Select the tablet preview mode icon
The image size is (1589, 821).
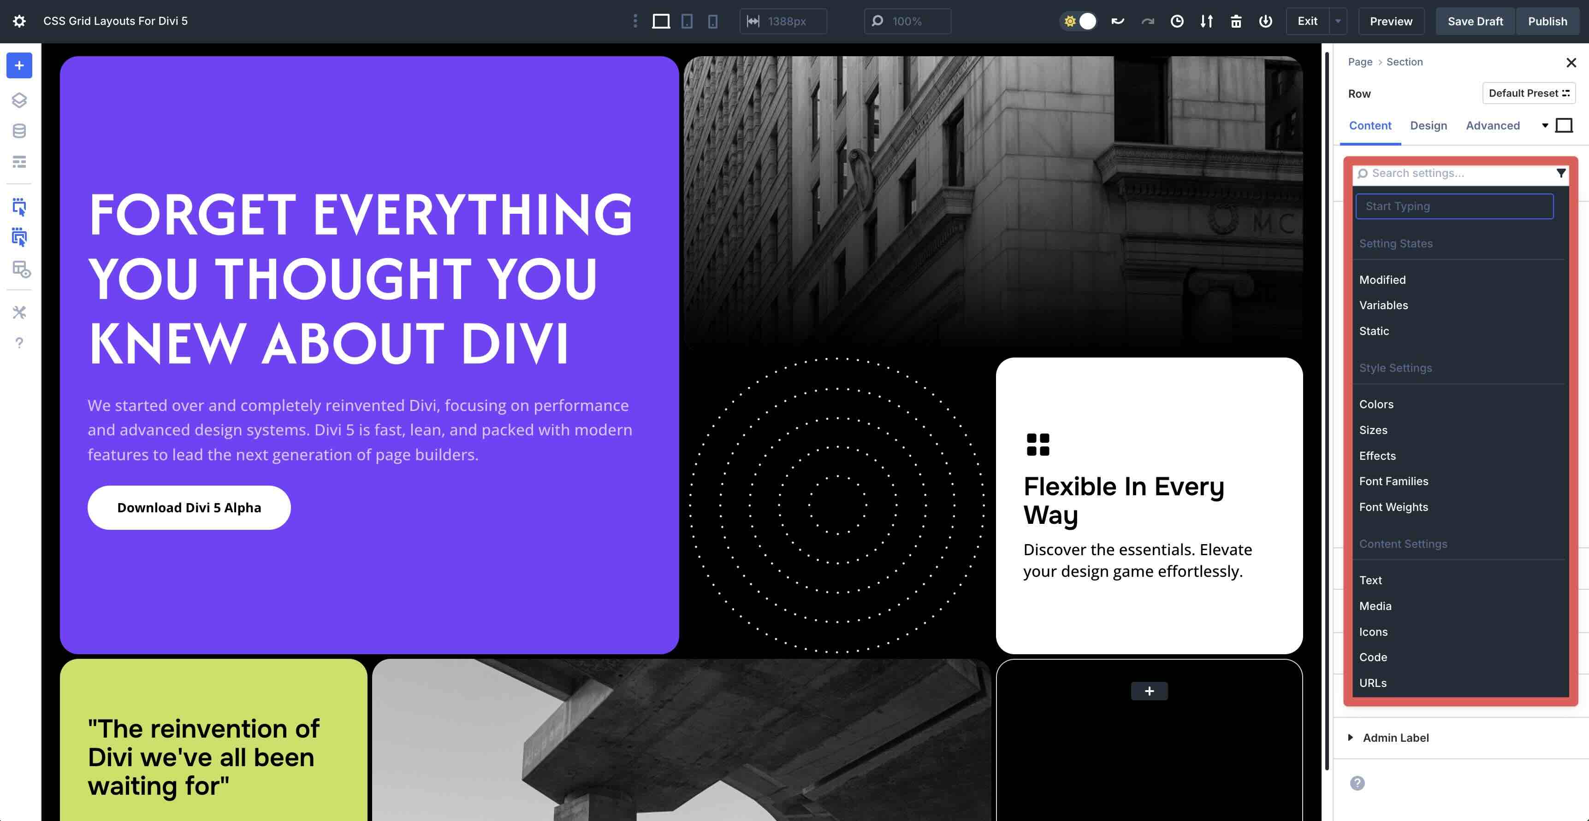tap(687, 21)
